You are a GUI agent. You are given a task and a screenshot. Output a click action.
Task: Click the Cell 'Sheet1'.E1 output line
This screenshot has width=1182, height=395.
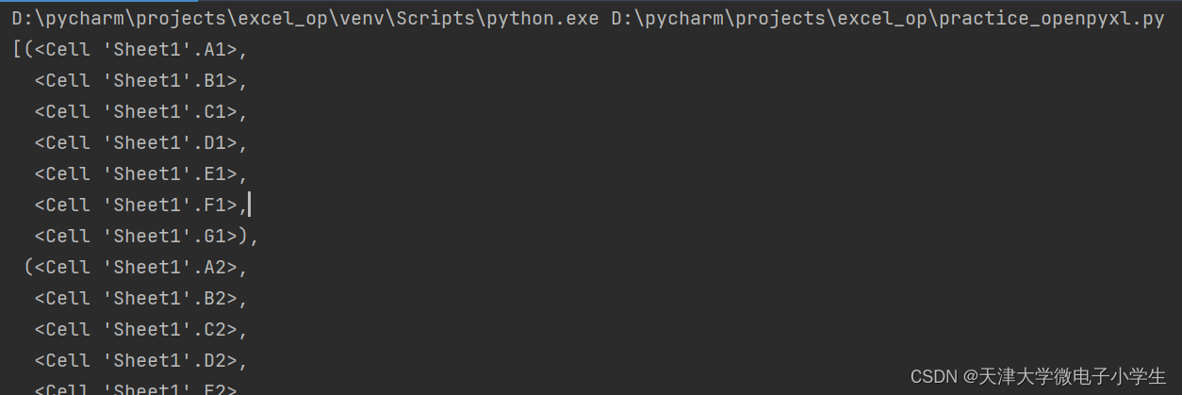[140, 174]
